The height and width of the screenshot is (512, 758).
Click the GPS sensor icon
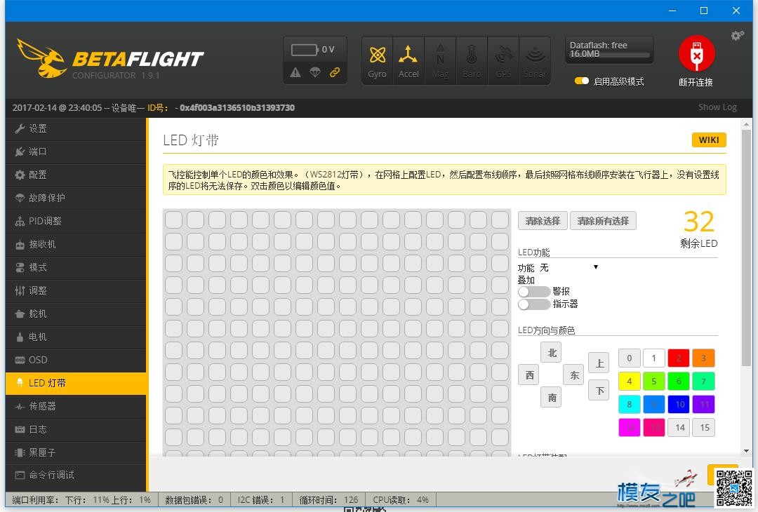(504, 61)
